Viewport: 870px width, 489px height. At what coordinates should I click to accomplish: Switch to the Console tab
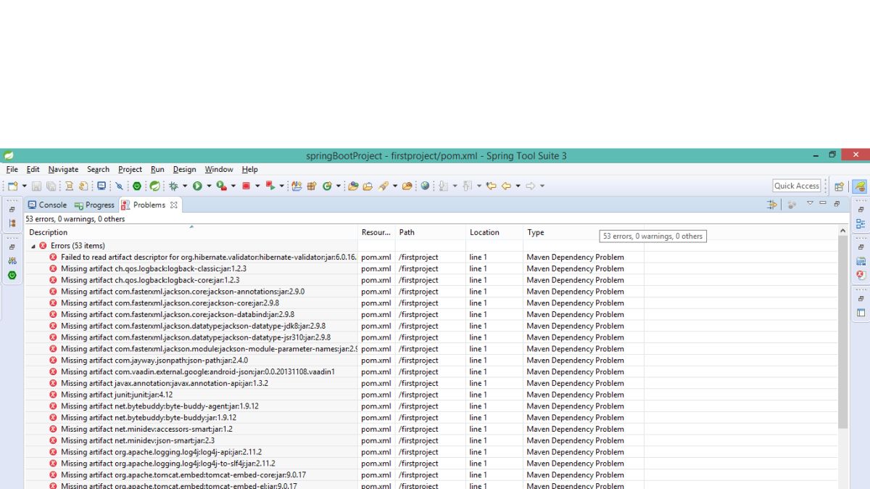pos(47,205)
